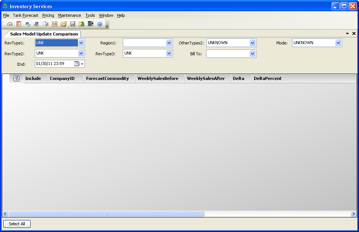The width and height of the screenshot is (359, 232).
Task: Click the horizontal scrollbar right arrow
Action: click(x=353, y=214)
